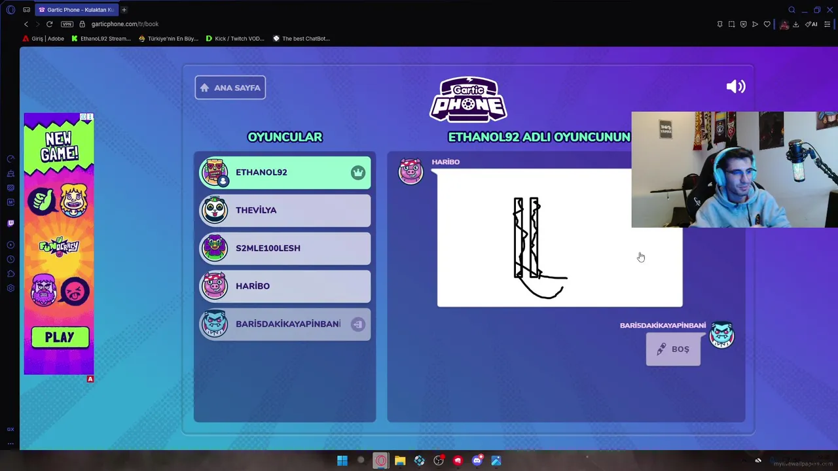Click the site lock security icon
This screenshot has height=471, width=838.
click(x=82, y=24)
